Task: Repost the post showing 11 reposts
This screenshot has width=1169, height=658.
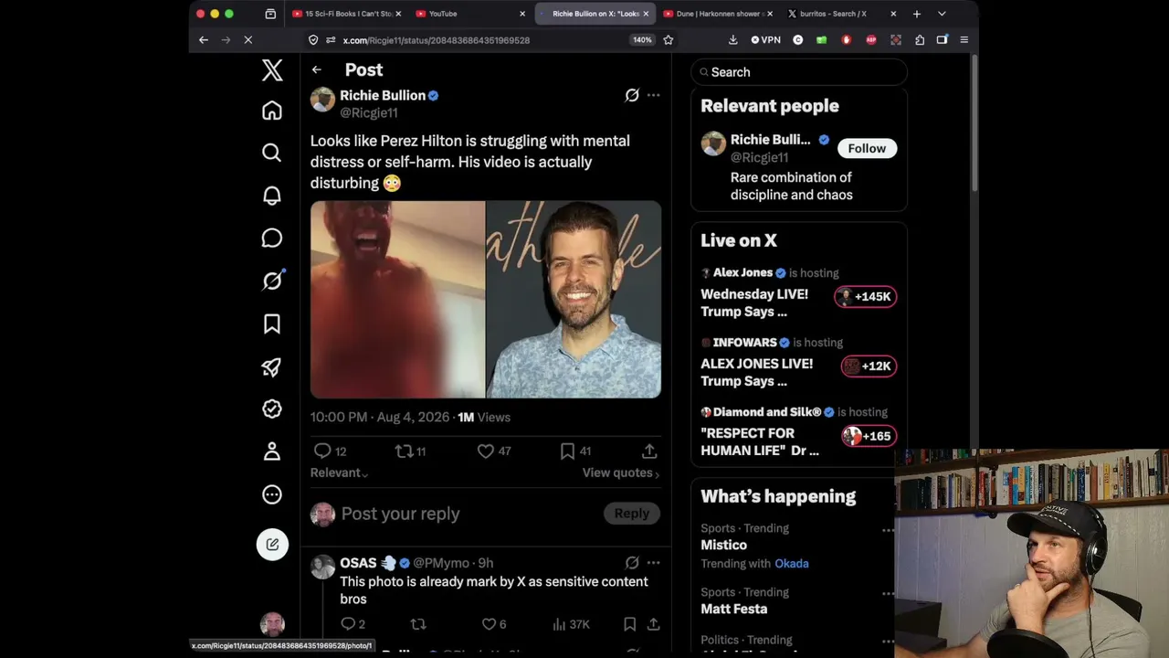Action: [x=410, y=451]
